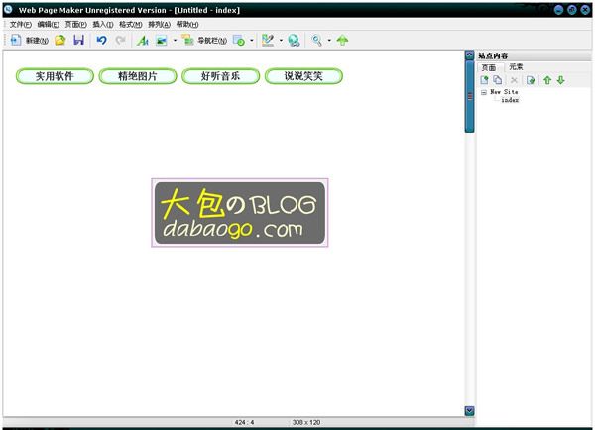595x430 pixels.
Task: Select the index page in the site tree
Action: (x=510, y=100)
